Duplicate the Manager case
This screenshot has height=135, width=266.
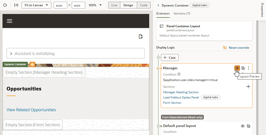point(243,68)
